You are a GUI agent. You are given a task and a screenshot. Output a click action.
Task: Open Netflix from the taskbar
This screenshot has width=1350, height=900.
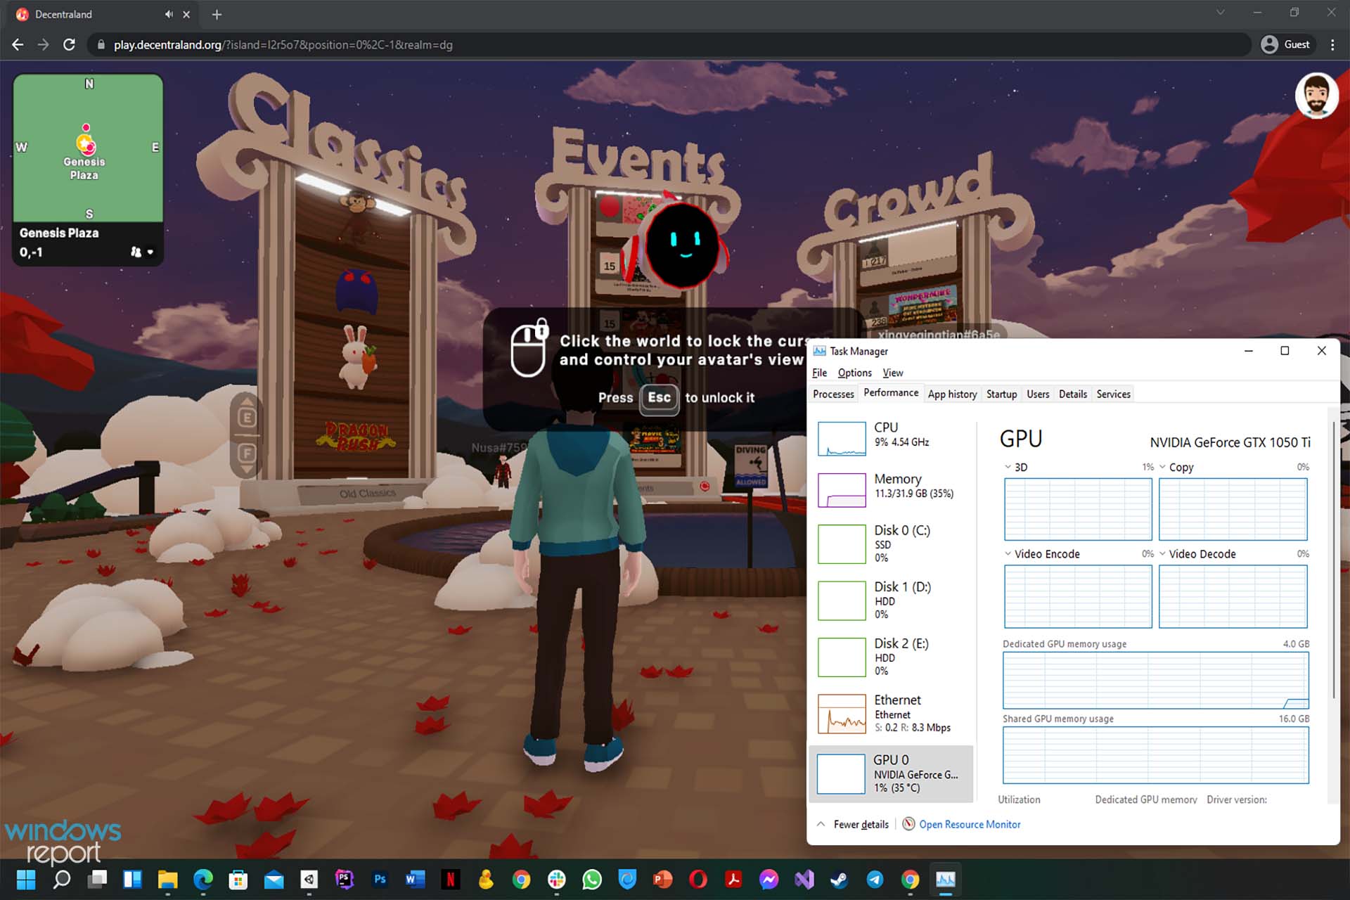coord(450,879)
